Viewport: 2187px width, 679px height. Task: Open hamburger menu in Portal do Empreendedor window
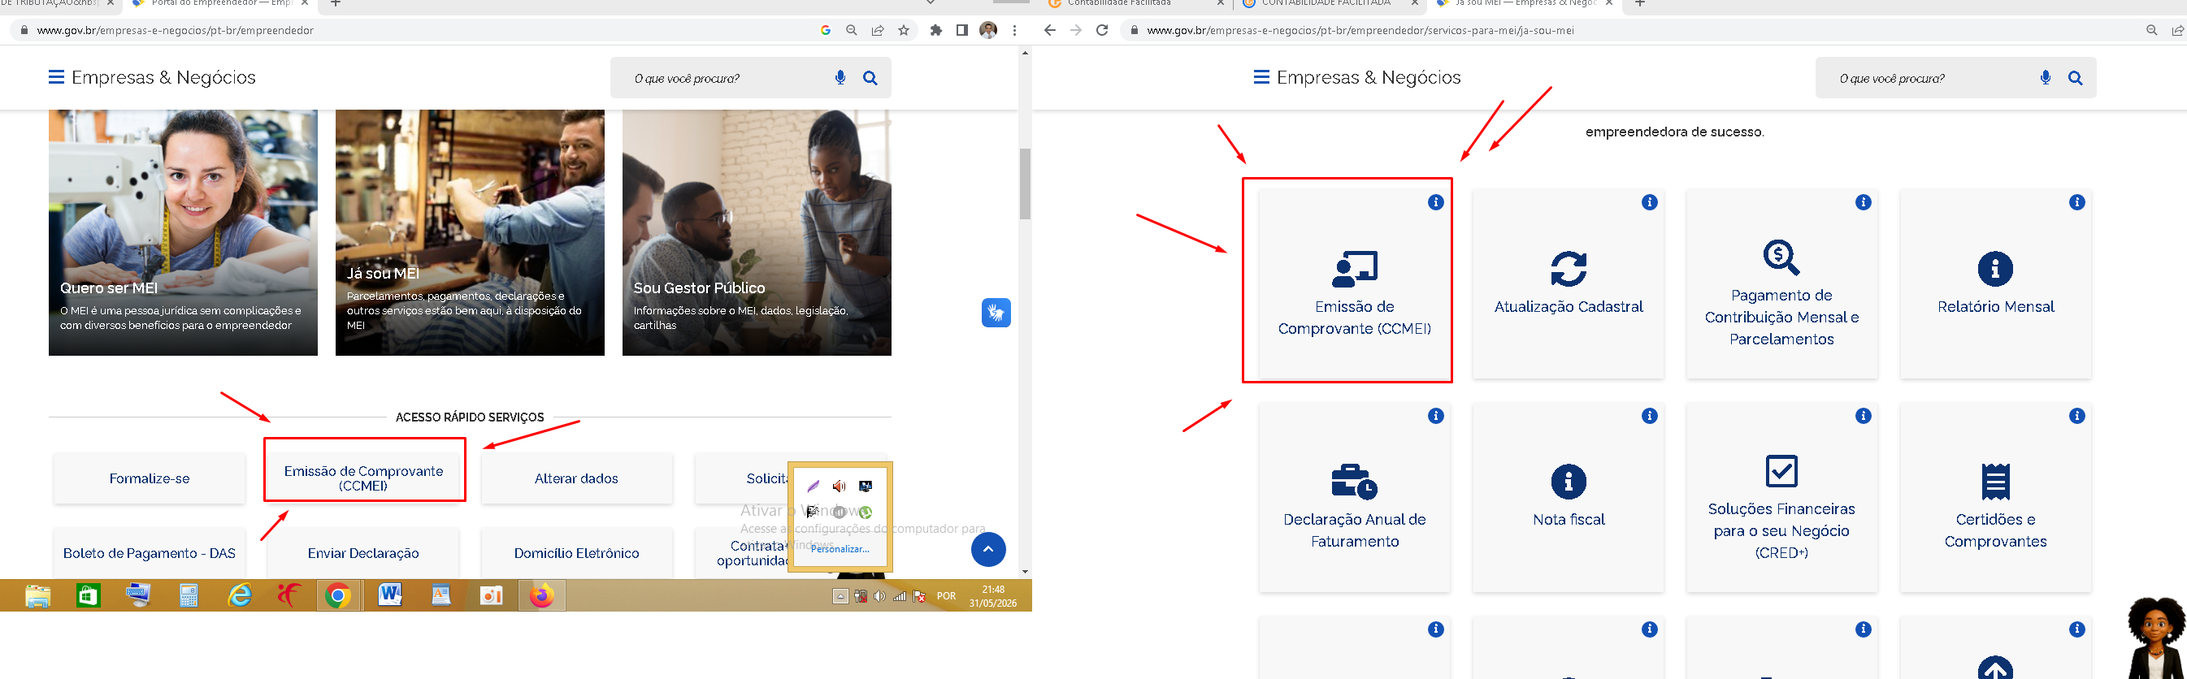click(x=56, y=77)
